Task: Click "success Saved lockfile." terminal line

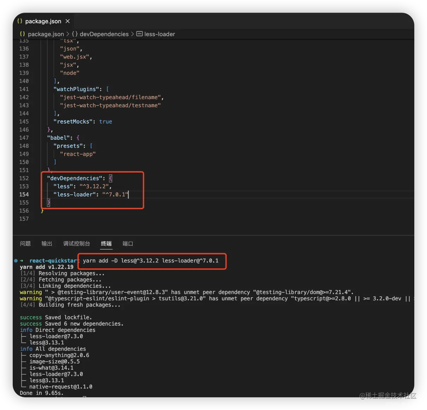Action: click(x=56, y=318)
